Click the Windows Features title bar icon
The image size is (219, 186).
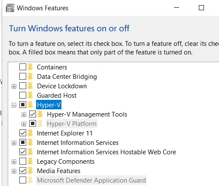[x=10, y=8]
